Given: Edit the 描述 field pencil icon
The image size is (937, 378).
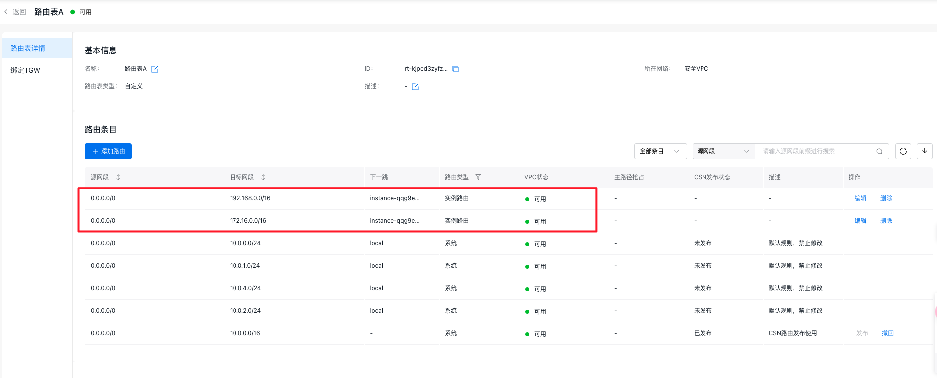Looking at the screenshot, I should (415, 87).
